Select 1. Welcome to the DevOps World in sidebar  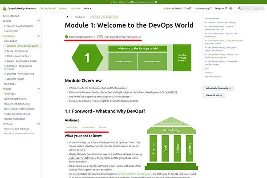point(21,46)
